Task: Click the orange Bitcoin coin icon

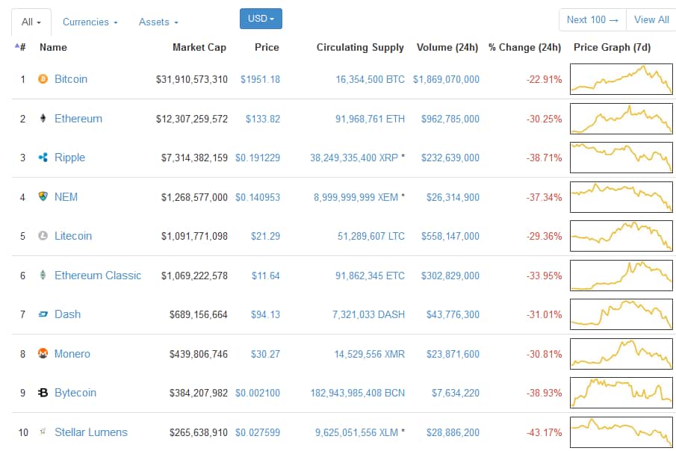Action: [x=43, y=79]
